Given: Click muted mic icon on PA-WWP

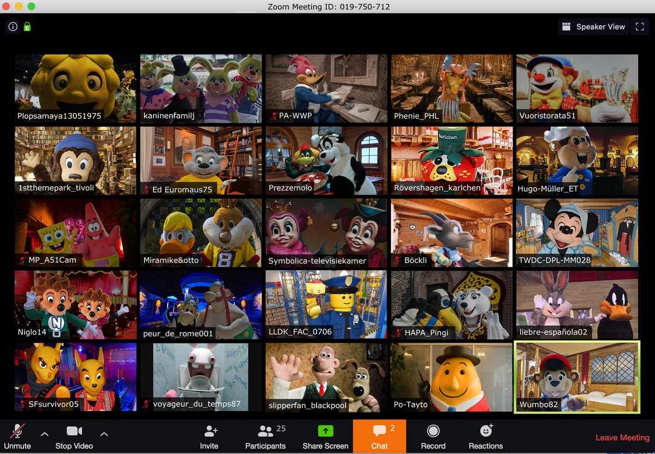Looking at the screenshot, I should 273,116.
